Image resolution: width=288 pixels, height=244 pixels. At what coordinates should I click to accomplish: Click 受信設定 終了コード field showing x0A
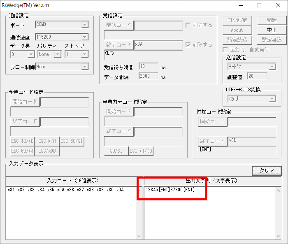click(158, 45)
